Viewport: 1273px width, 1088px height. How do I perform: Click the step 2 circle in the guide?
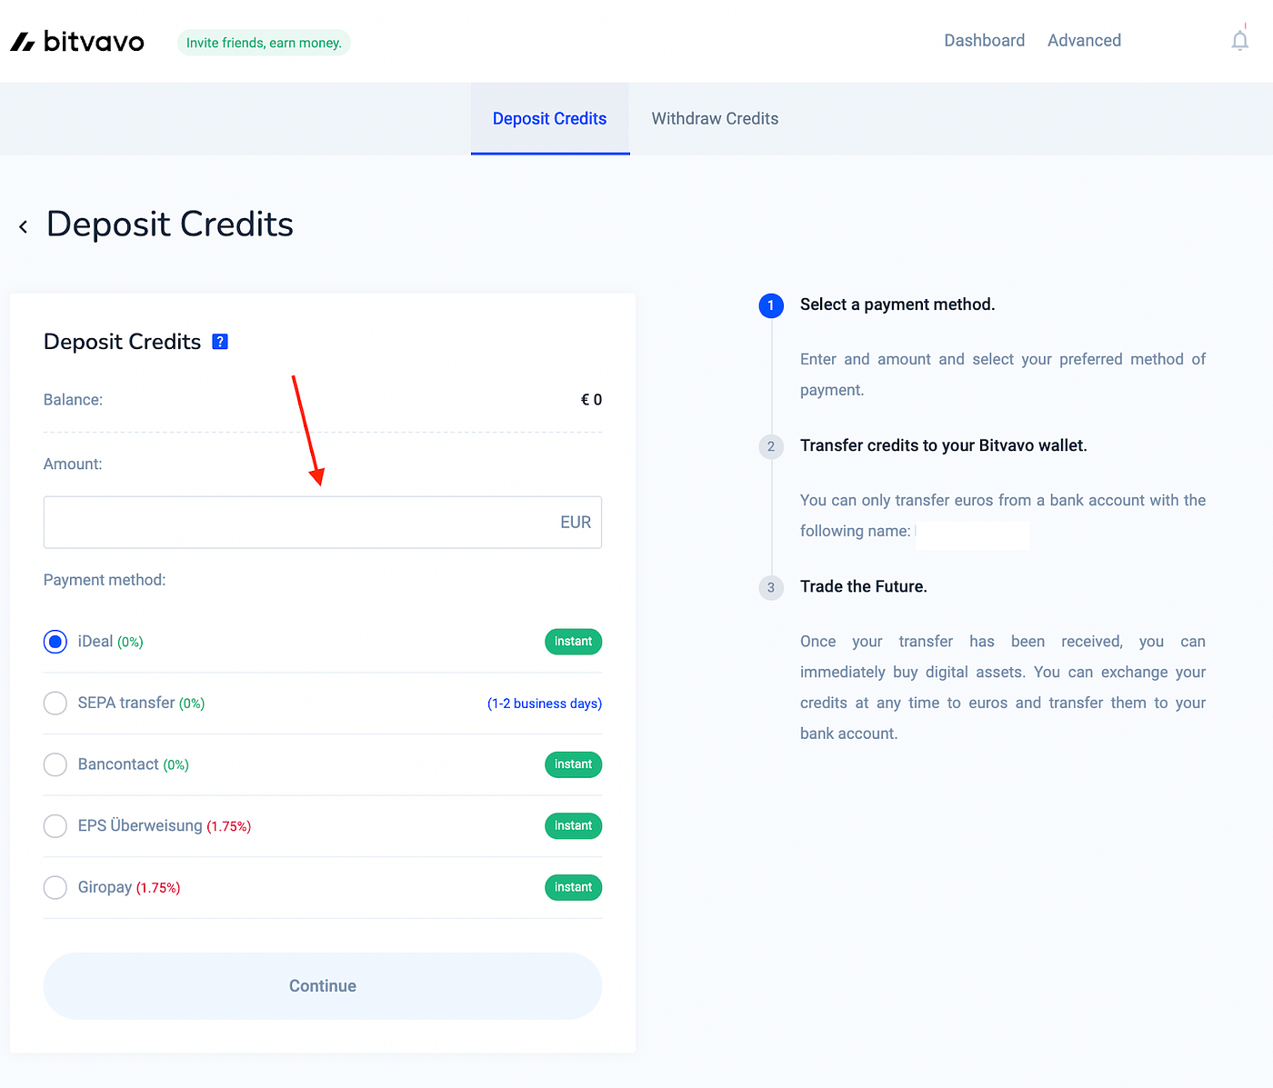[x=771, y=446]
